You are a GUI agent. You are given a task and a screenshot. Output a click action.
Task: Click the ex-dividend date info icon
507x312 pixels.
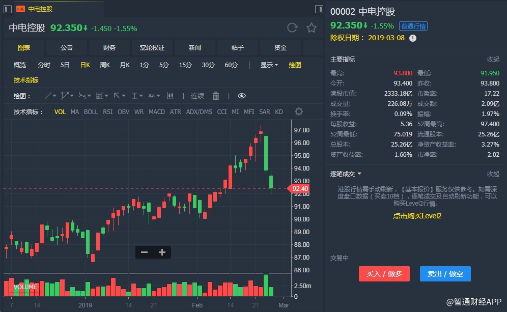[413, 38]
